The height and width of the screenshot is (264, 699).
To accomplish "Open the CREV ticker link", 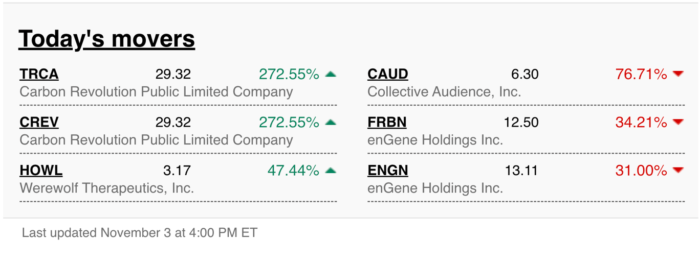I will (x=39, y=123).
